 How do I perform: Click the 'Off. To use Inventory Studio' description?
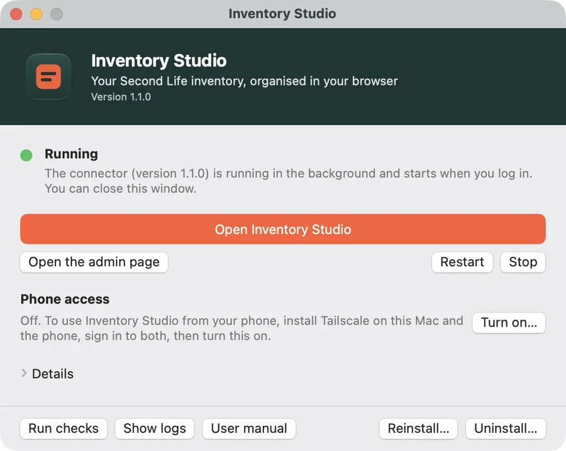point(241,328)
